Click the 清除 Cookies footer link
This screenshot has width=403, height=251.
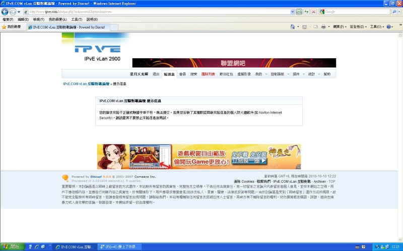244,181
